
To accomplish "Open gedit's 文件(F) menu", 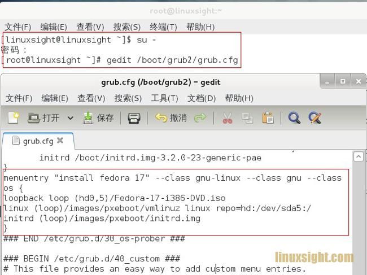I will (19, 98).
